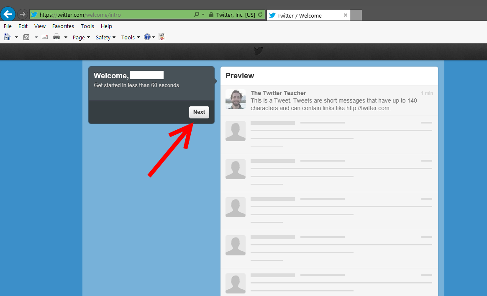Click the Read Mail envelope icon
This screenshot has width=487, height=296.
(45, 37)
